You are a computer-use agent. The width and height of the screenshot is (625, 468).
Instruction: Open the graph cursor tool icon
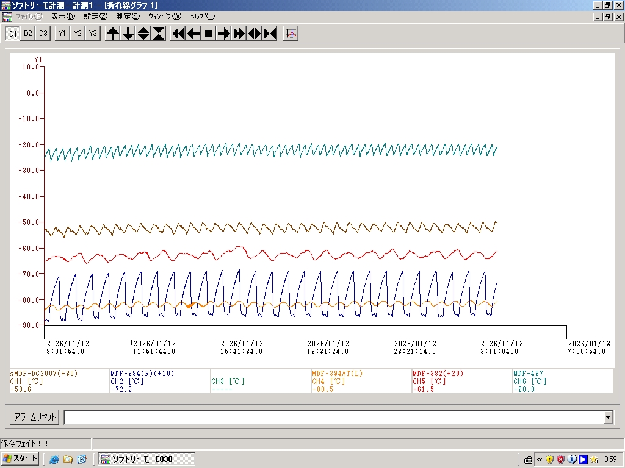(291, 34)
